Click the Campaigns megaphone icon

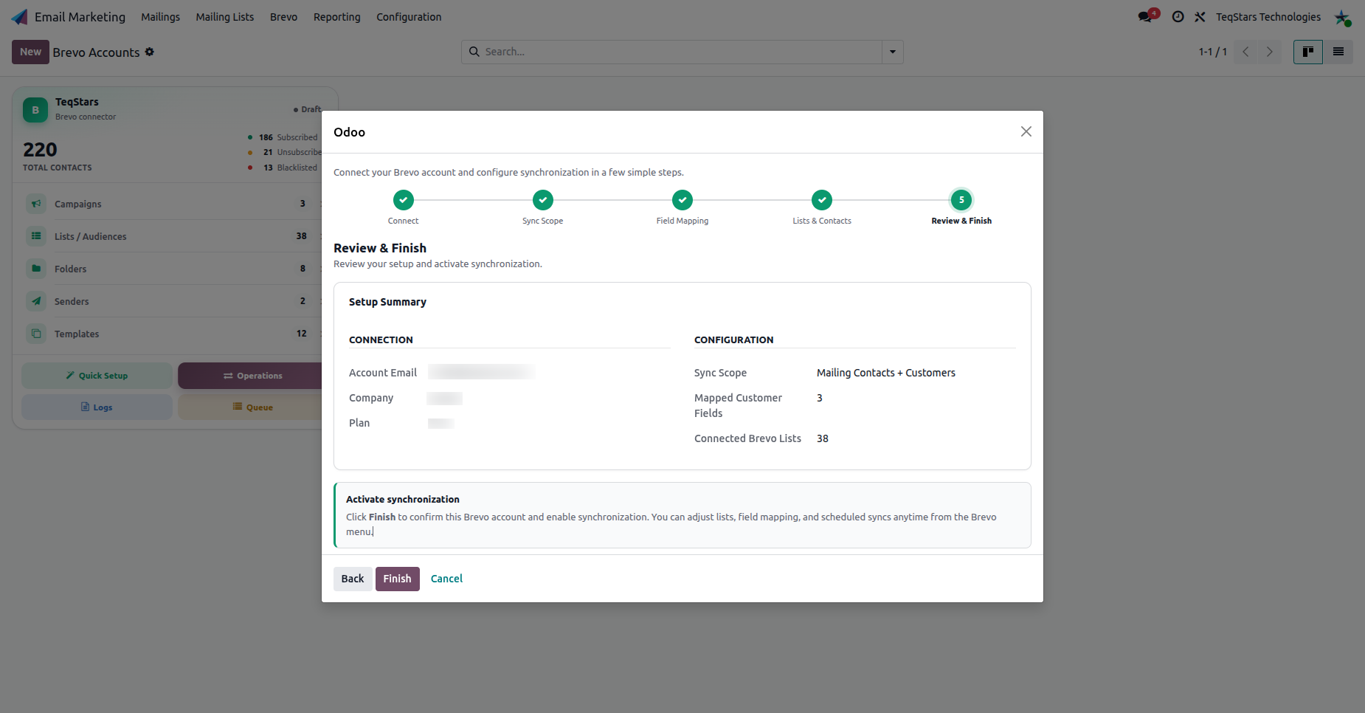(x=36, y=204)
